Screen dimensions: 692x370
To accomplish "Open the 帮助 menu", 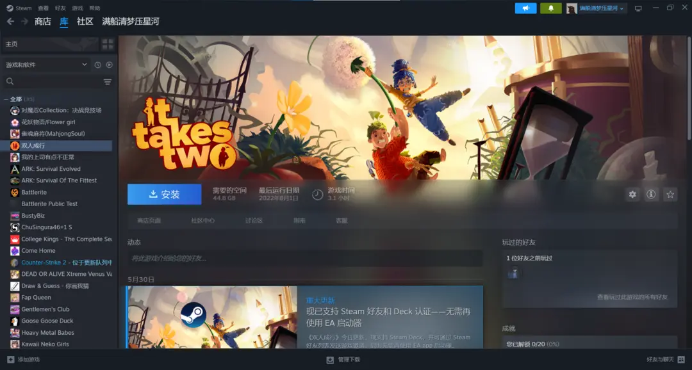I will 94,8.
